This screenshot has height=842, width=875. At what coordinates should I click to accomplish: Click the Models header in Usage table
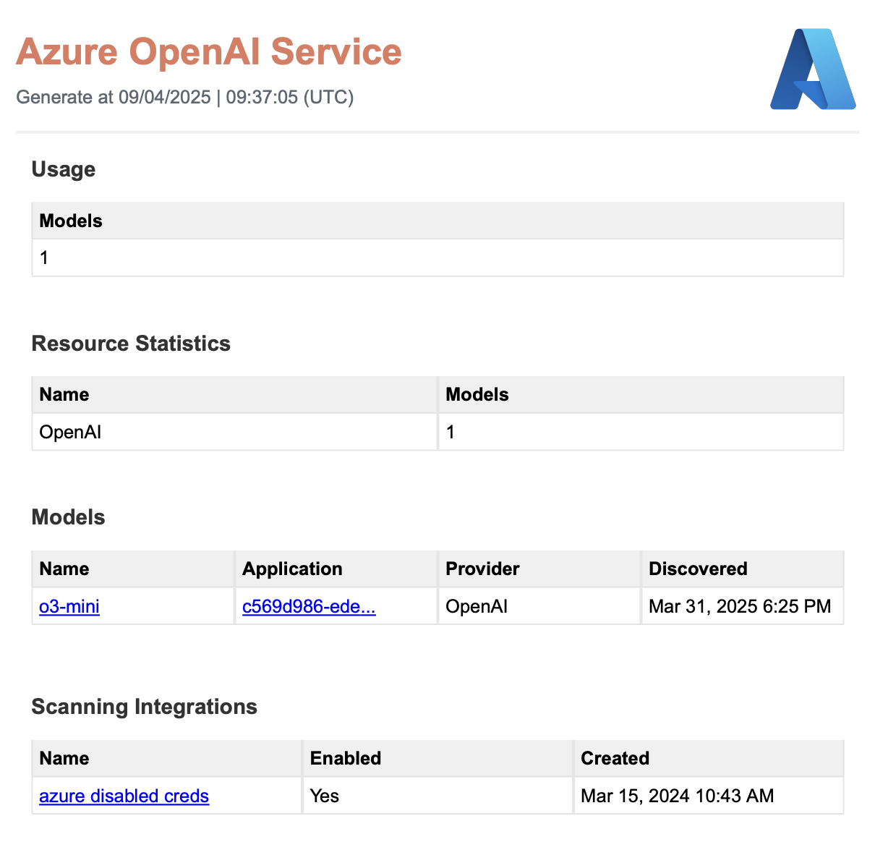pyautogui.click(x=71, y=221)
